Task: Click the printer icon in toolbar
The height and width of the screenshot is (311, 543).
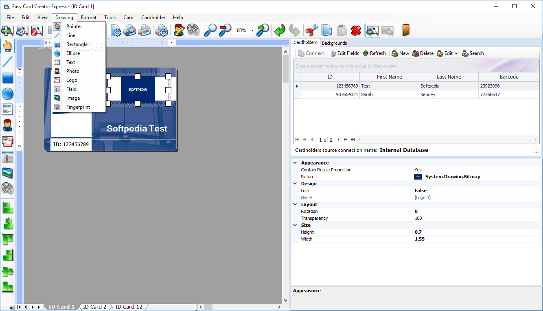Action: click(x=144, y=30)
